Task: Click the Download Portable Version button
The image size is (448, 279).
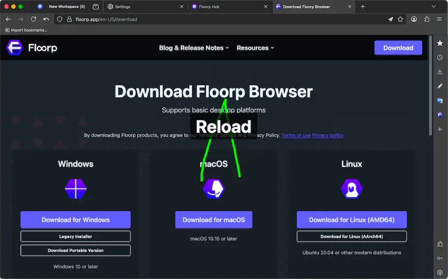Action: 75,250
